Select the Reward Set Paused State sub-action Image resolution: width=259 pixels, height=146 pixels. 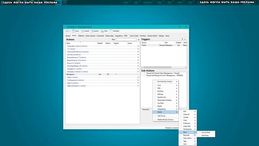tap(163, 73)
